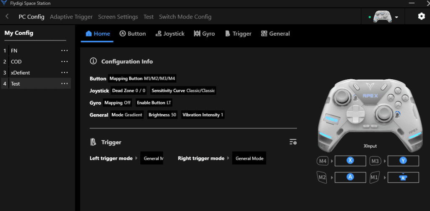430x211 pixels.
Task: Open more options for COD config
Action: 64,62
